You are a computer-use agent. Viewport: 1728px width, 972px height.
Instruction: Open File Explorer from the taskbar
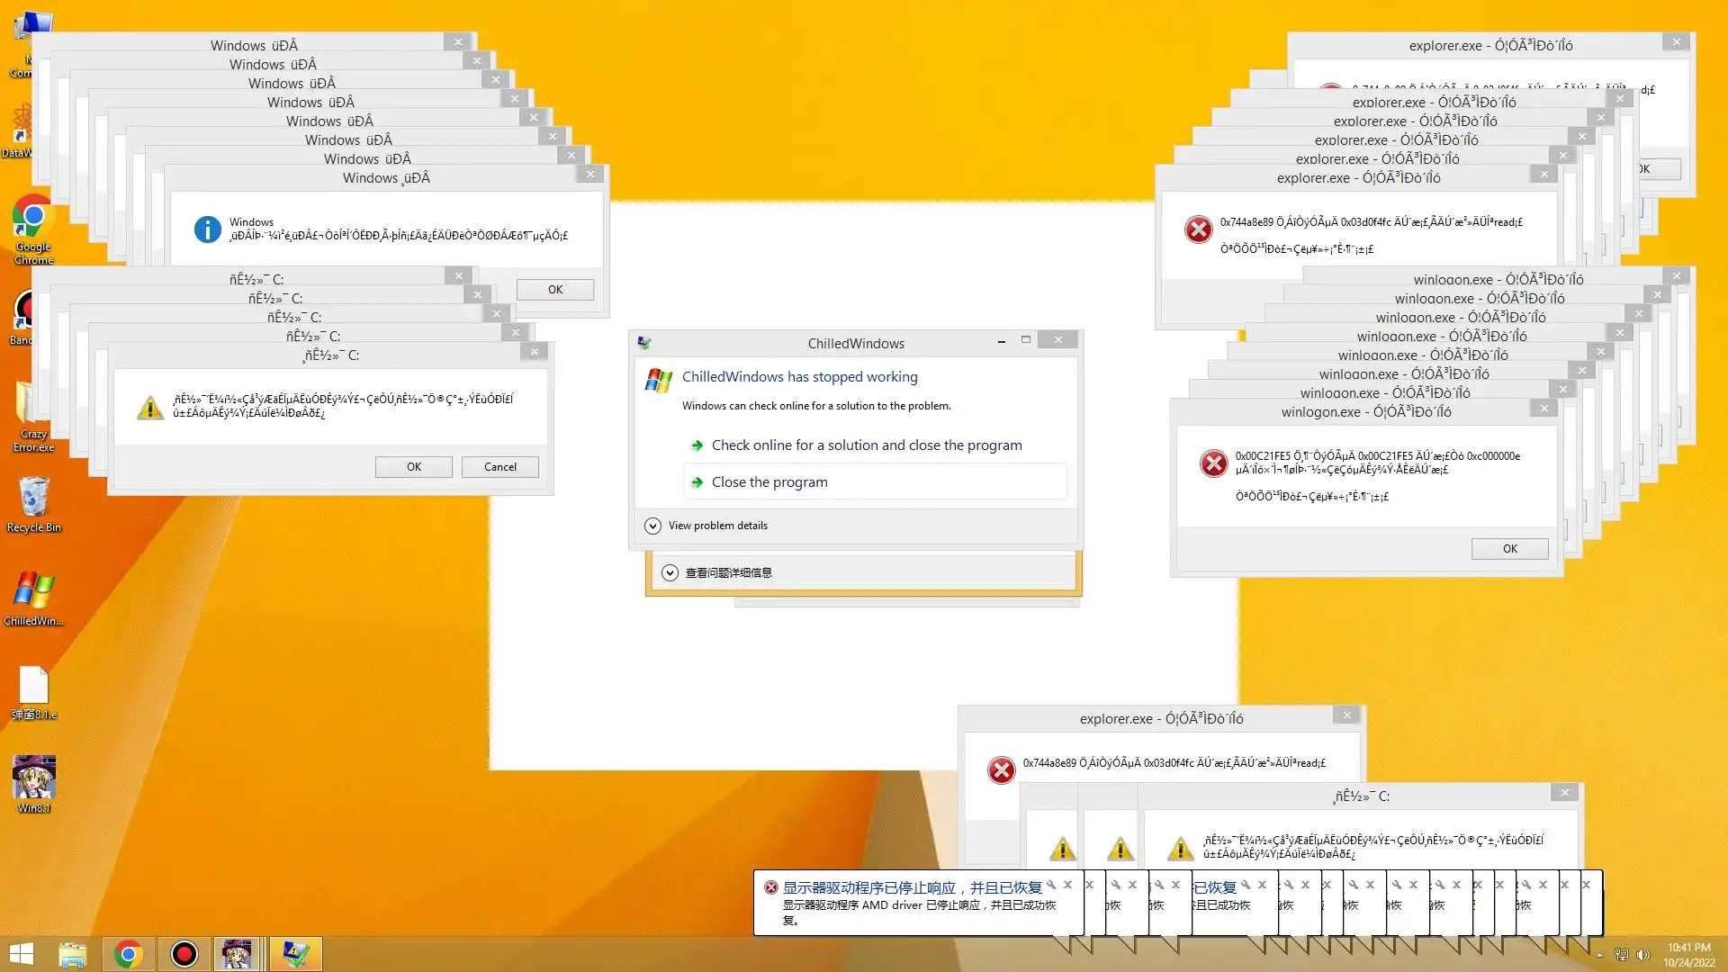(72, 954)
